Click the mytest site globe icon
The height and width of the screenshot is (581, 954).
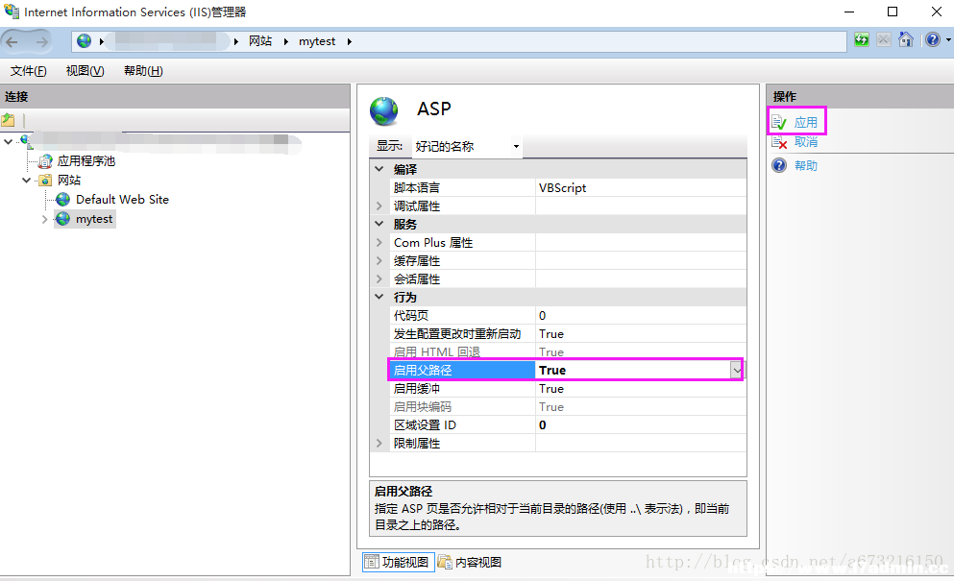coord(62,219)
